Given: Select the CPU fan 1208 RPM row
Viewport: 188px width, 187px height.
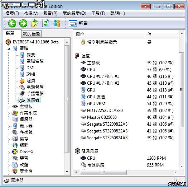Looking at the screenshot, I should pos(126,158).
